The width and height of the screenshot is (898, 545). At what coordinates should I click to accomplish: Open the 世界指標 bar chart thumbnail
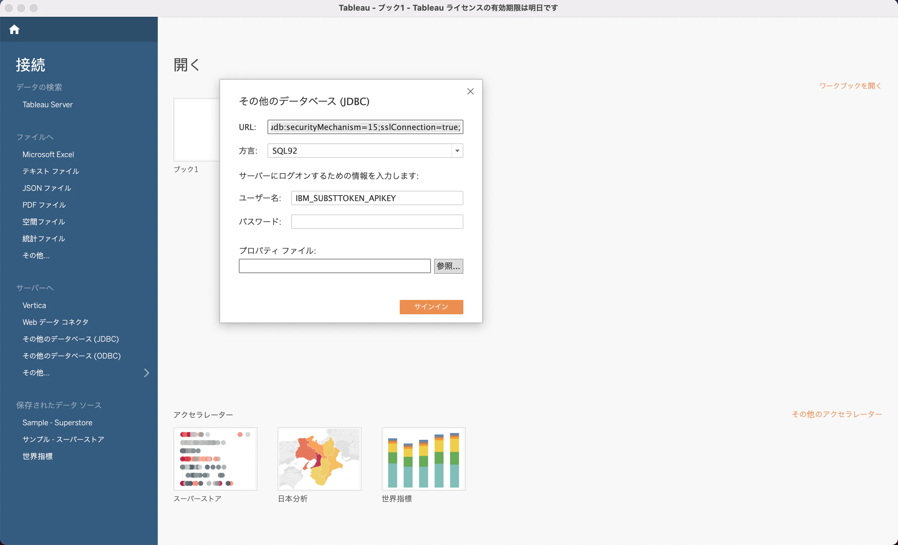[x=423, y=459]
